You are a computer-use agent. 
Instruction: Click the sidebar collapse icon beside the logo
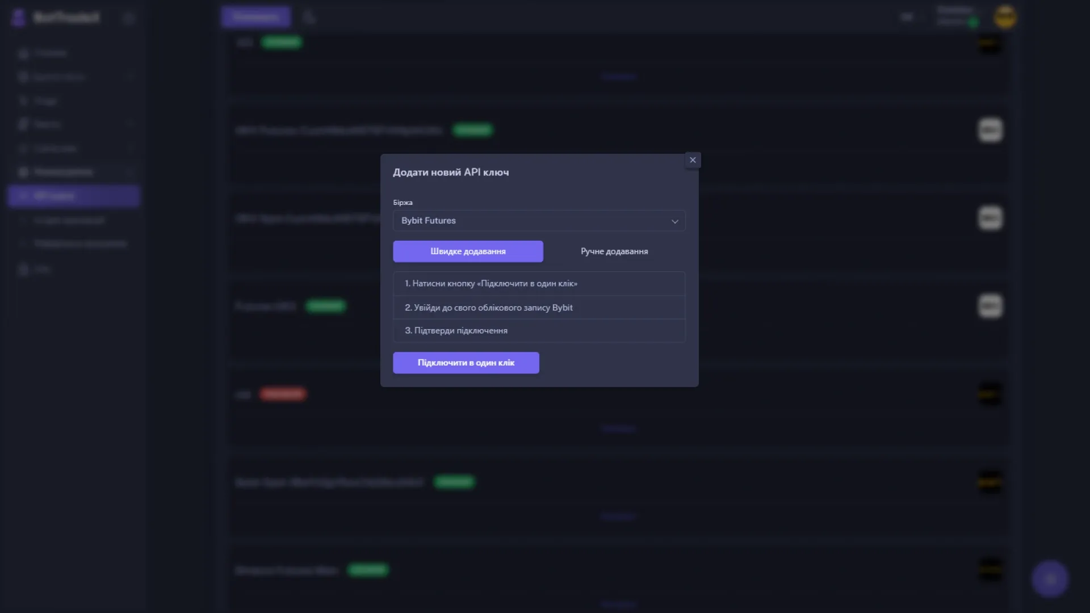pyautogui.click(x=128, y=18)
